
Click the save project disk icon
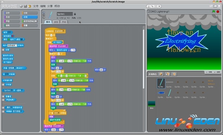click(25, 6)
